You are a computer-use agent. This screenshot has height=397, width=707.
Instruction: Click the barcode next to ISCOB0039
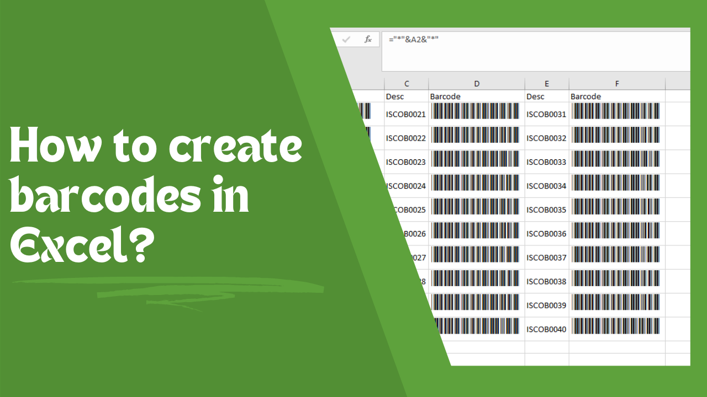[x=616, y=302]
